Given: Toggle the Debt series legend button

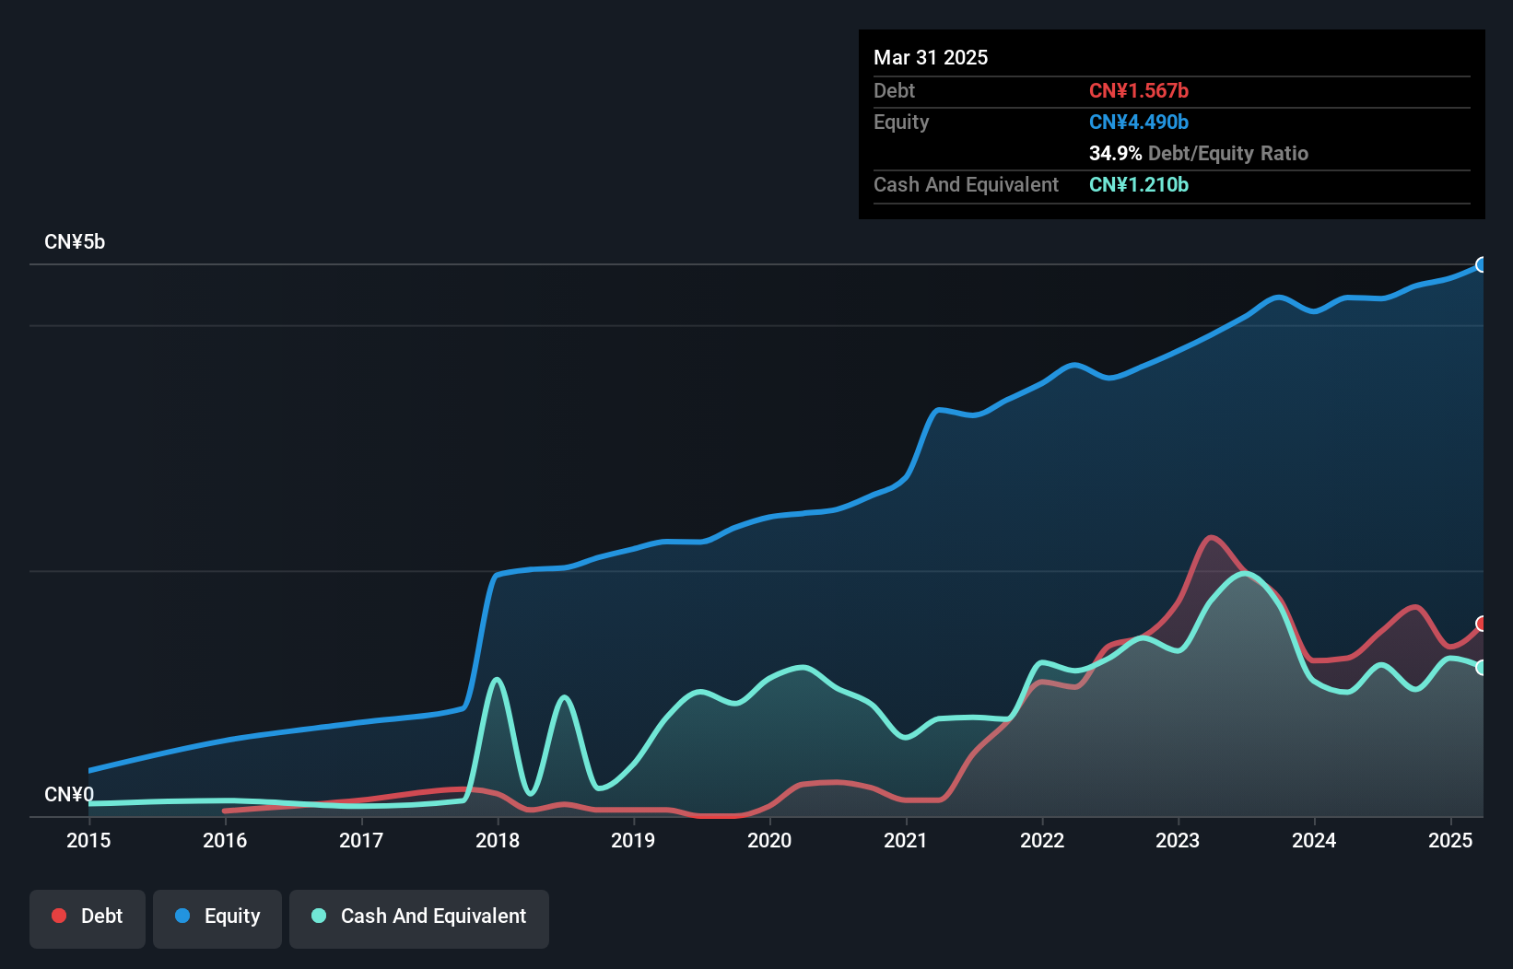Looking at the screenshot, I should (x=88, y=918).
